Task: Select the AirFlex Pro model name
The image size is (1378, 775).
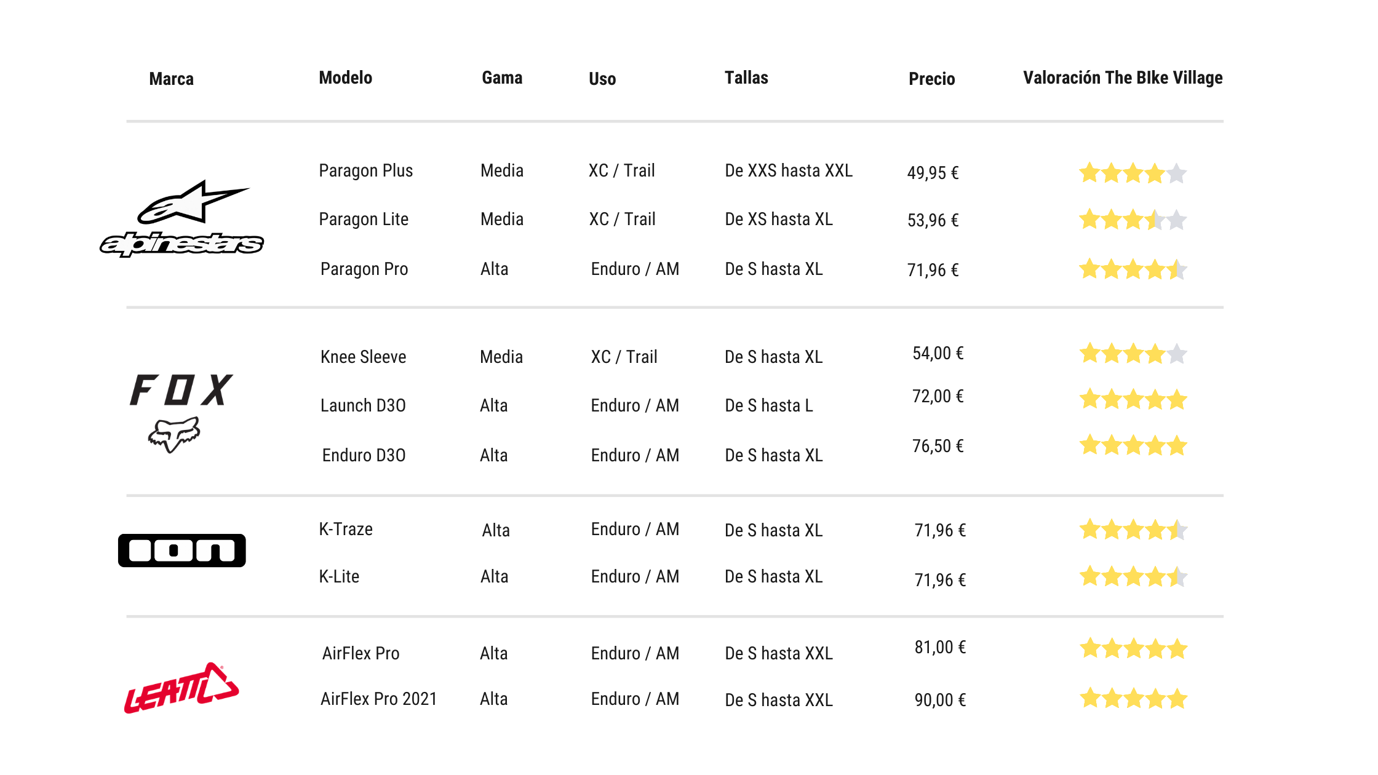Action: tap(360, 653)
